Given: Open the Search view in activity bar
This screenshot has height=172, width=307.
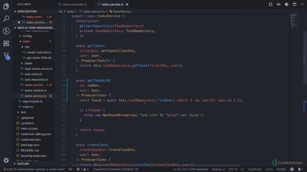Looking at the screenshot, I should coord(6,19).
